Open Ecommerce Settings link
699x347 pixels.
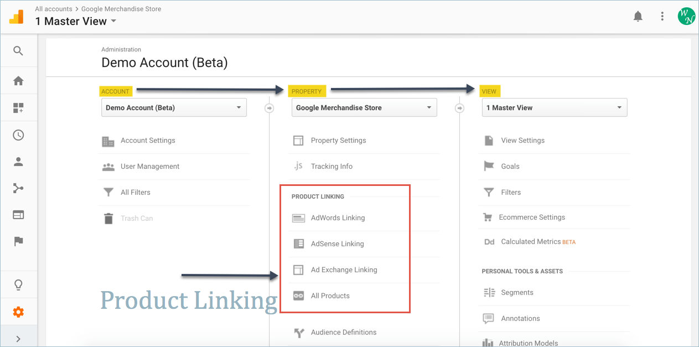pos(532,217)
